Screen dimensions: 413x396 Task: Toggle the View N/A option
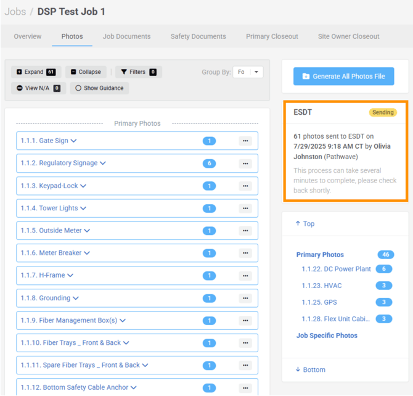pyautogui.click(x=38, y=88)
